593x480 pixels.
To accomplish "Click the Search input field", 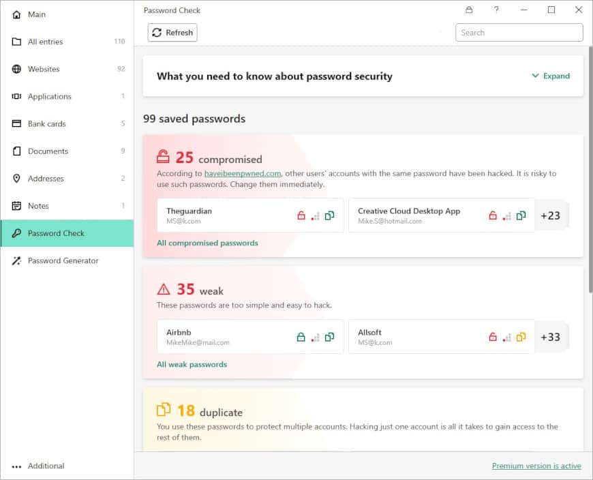I will click(x=519, y=33).
